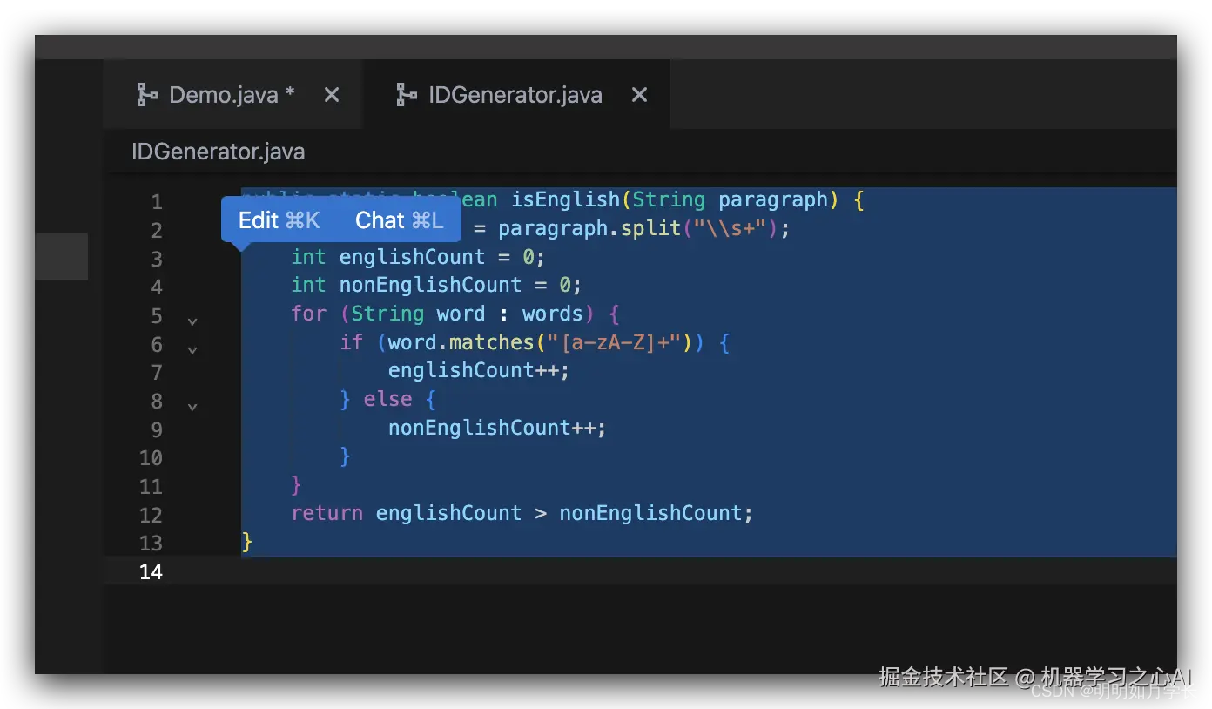This screenshot has height=709, width=1212.
Task: Close the Demo.java tab
Action: coord(332,95)
